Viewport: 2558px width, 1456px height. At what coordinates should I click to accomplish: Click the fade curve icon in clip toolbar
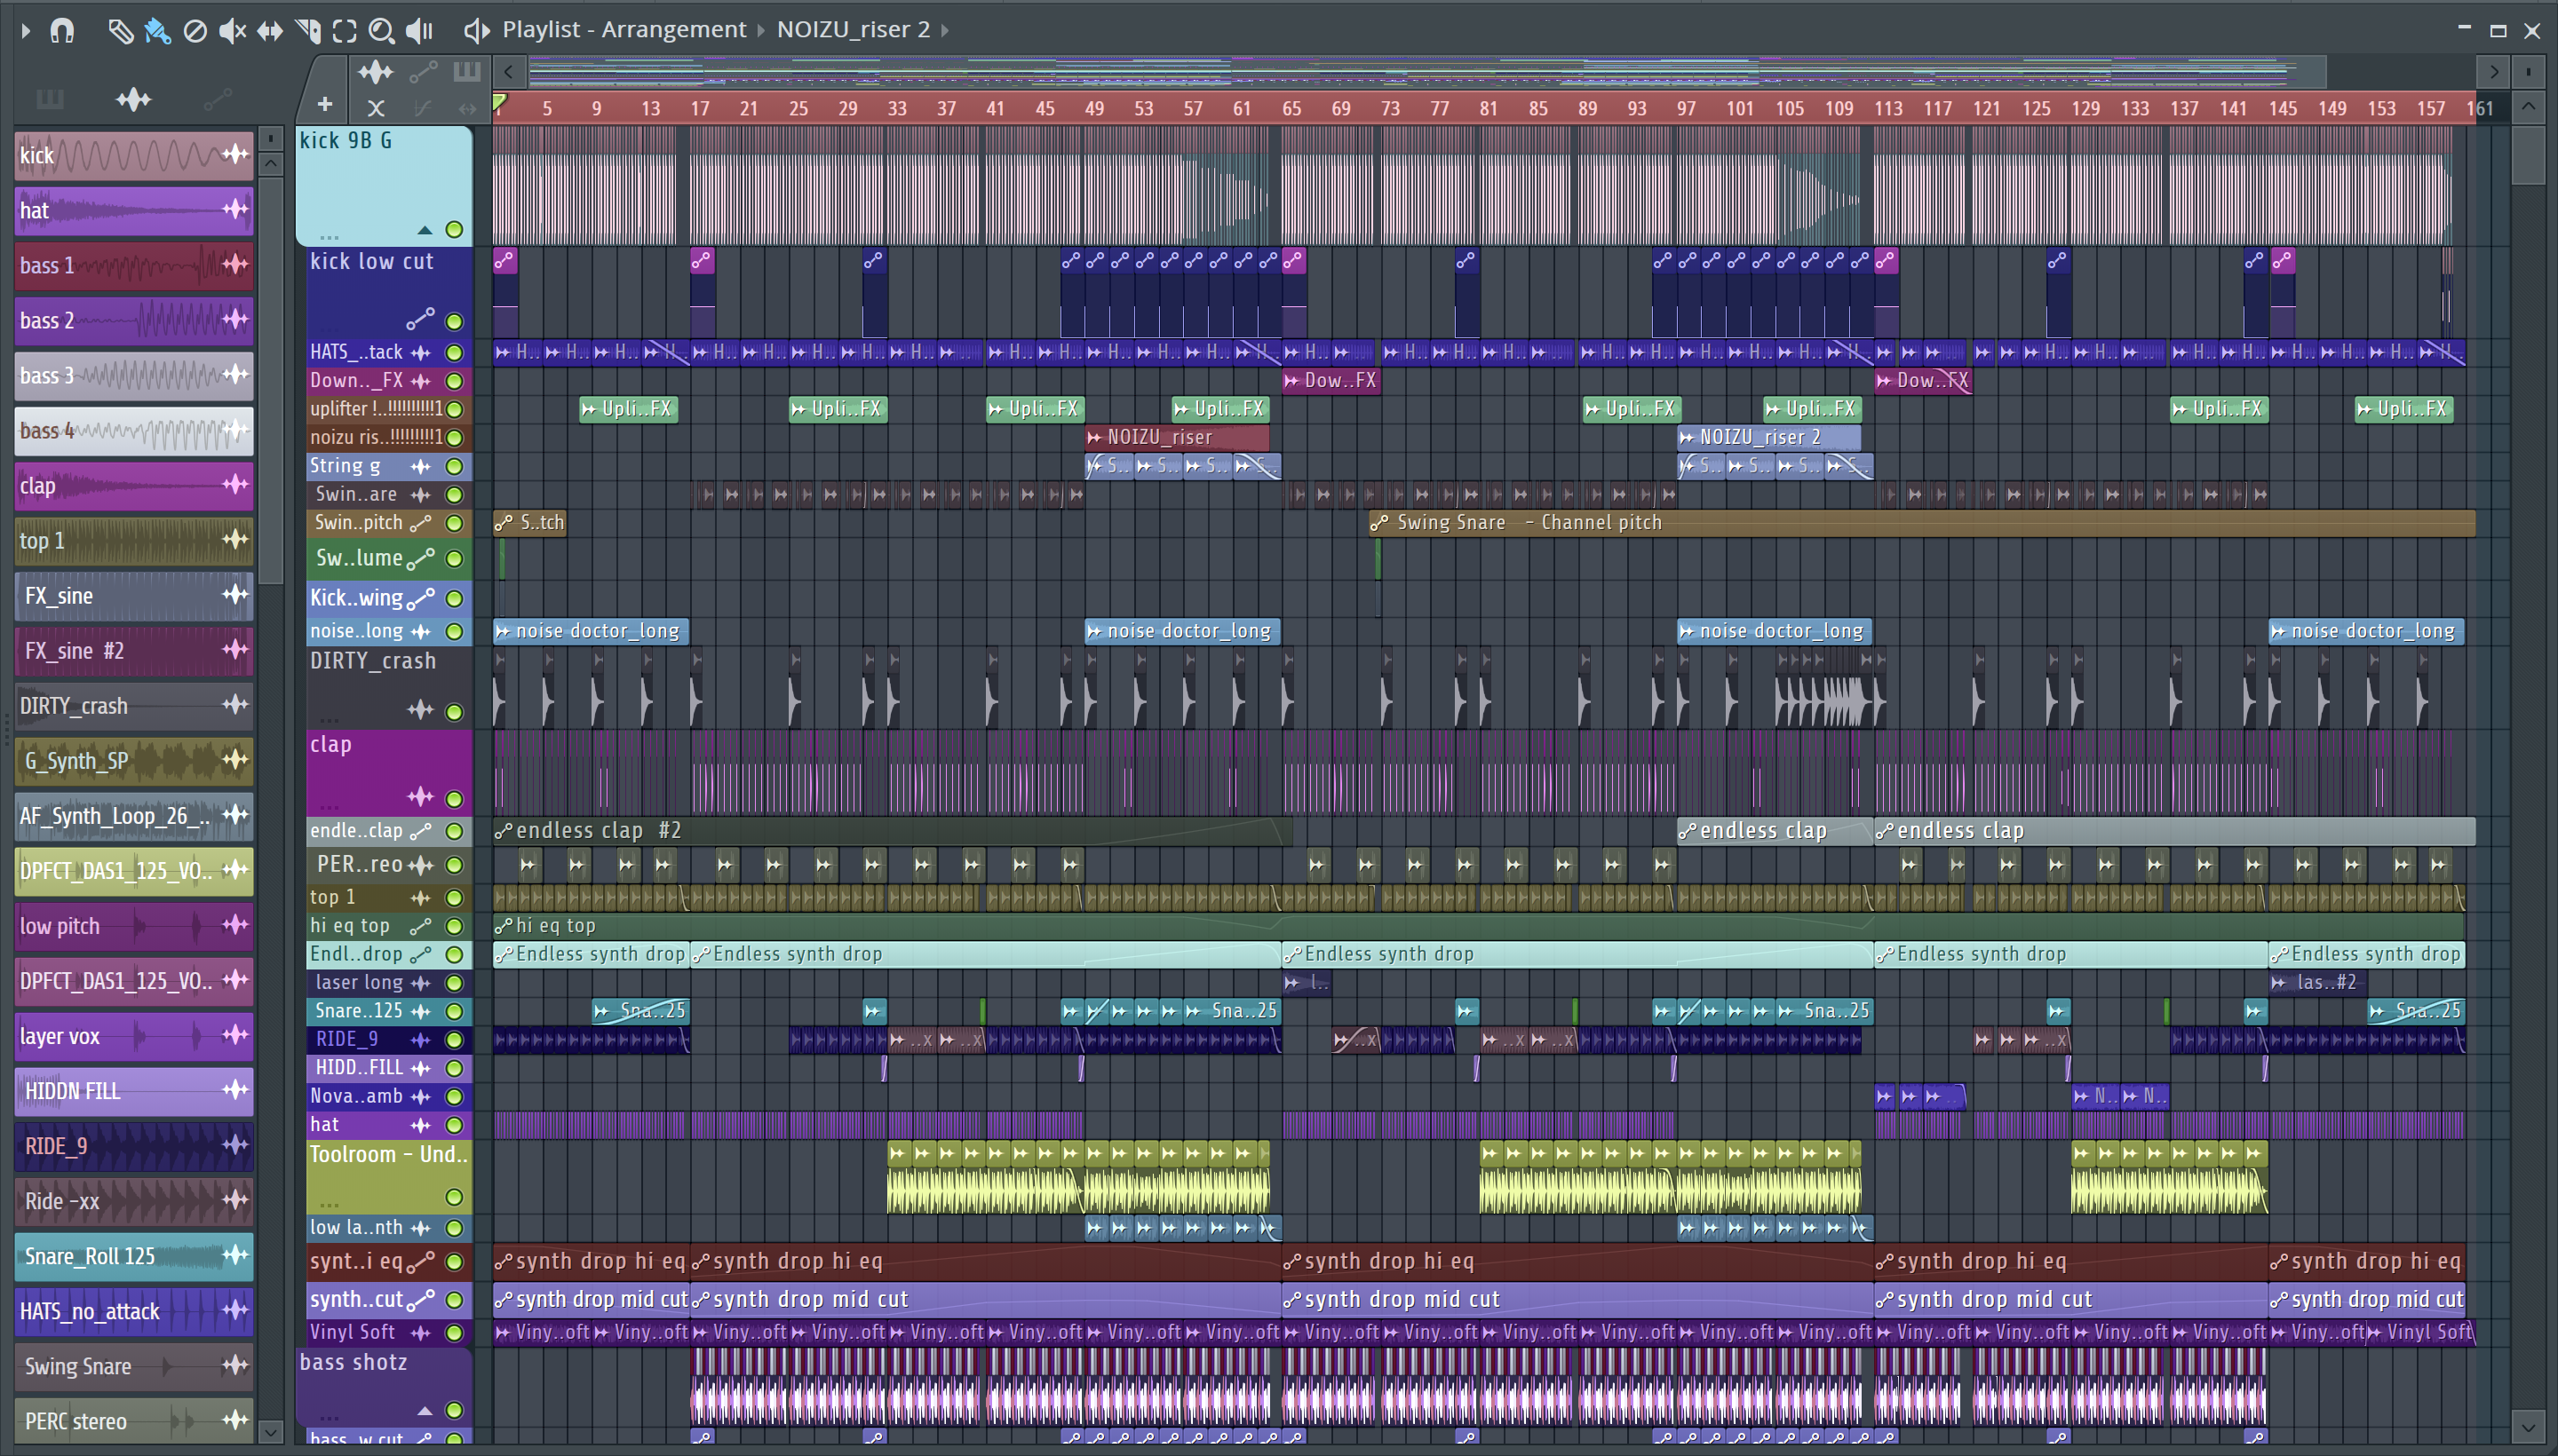[x=422, y=107]
